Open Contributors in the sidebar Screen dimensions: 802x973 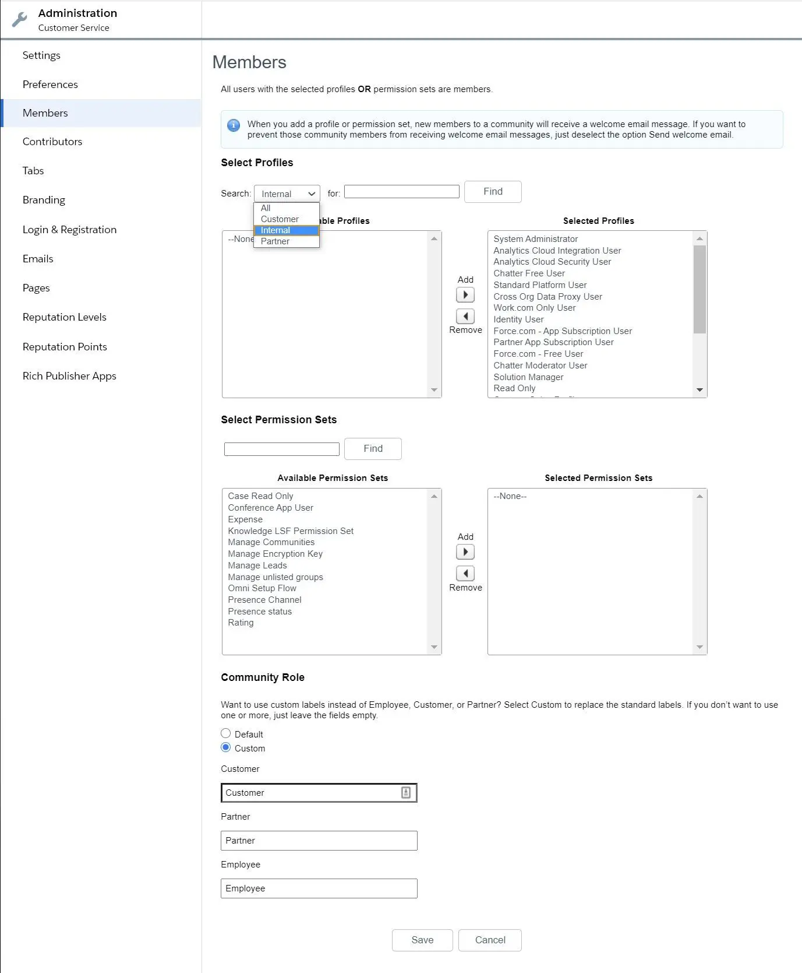52,142
